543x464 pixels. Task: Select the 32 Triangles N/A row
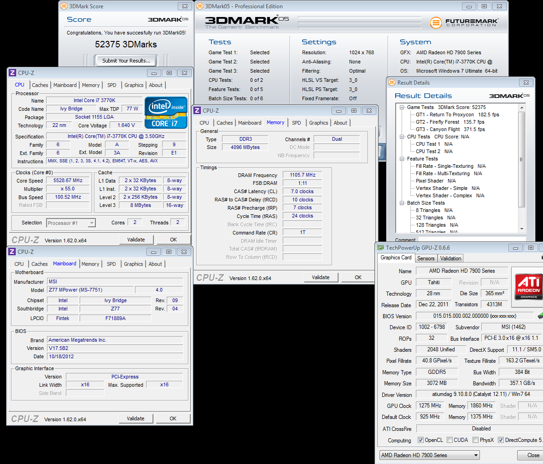coord(435,218)
